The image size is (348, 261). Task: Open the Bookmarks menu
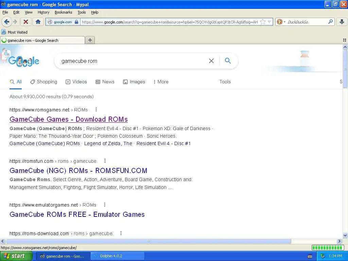point(64,12)
